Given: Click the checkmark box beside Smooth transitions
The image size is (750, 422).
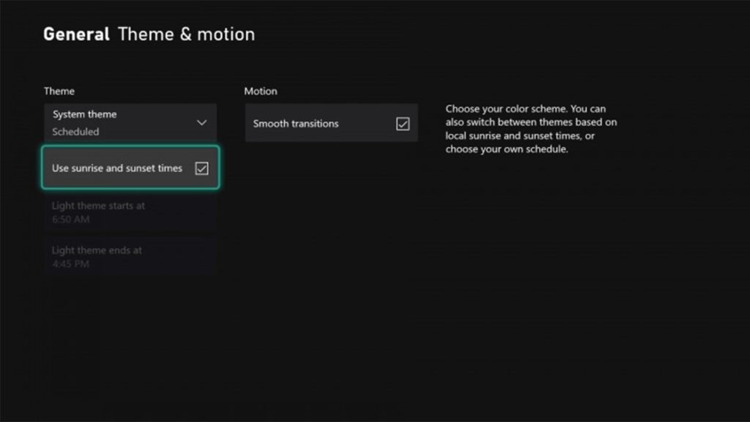Looking at the screenshot, I should click(x=403, y=124).
